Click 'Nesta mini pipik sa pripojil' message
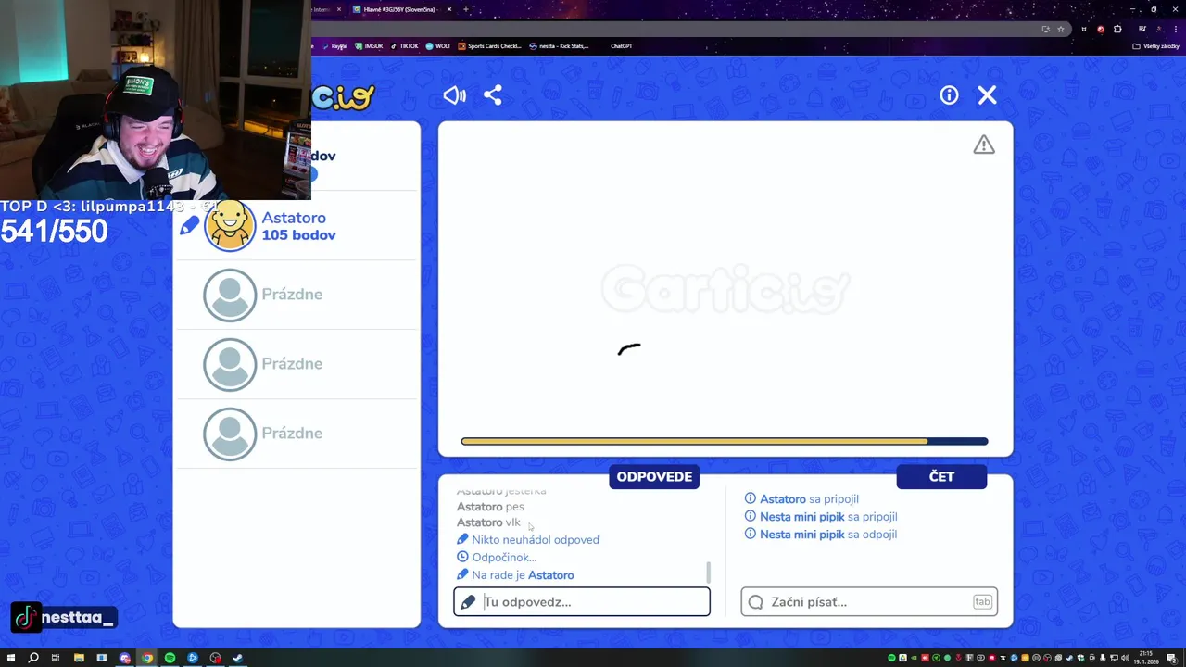 pyautogui.click(x=821, y=517)
